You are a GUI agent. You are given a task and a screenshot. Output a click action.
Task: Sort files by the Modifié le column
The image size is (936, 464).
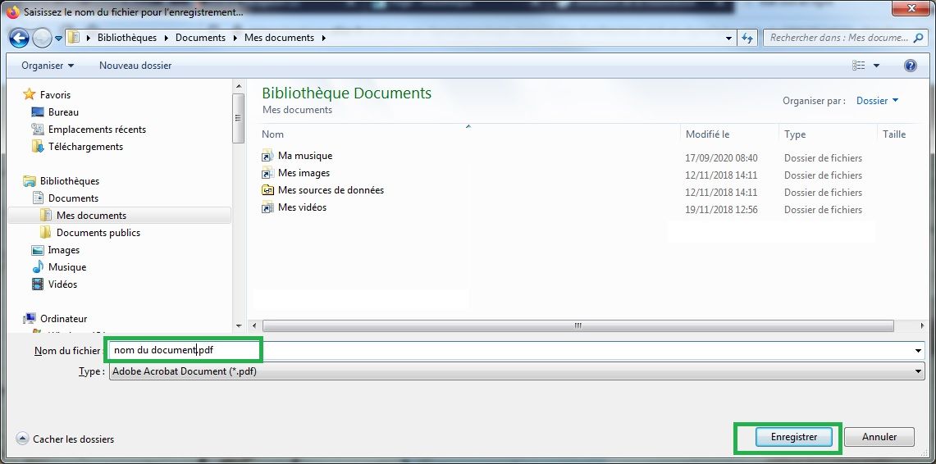coord(707,134)
